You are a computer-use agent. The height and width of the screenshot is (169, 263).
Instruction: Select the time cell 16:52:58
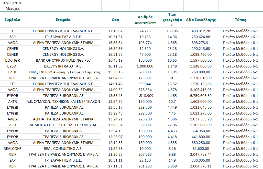coord(115,49)
